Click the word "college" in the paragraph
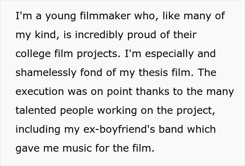 [31, 54]
